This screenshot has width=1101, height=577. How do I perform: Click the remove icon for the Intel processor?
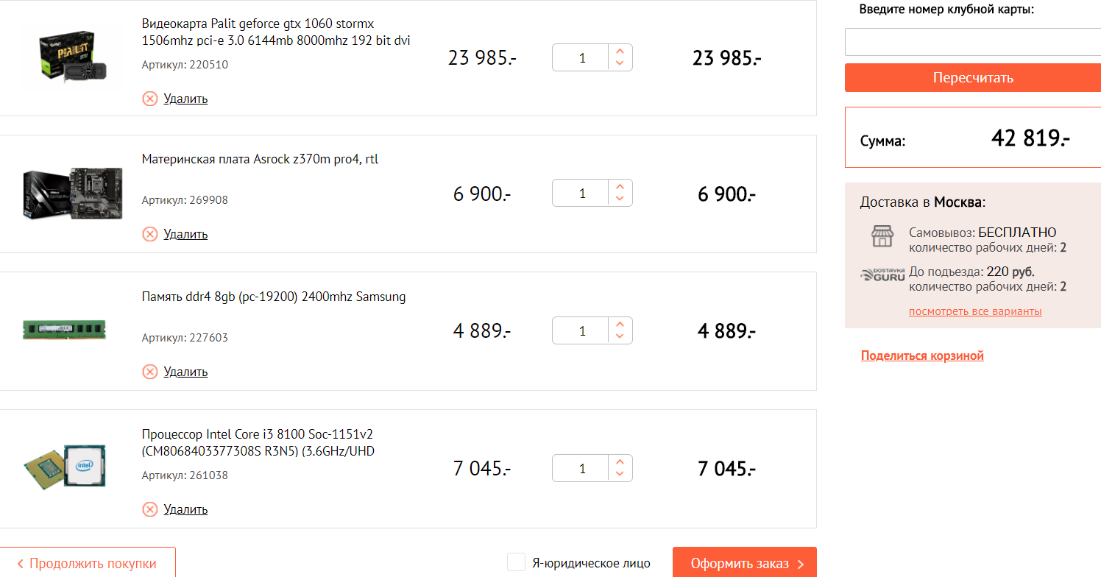coord(150,509)
